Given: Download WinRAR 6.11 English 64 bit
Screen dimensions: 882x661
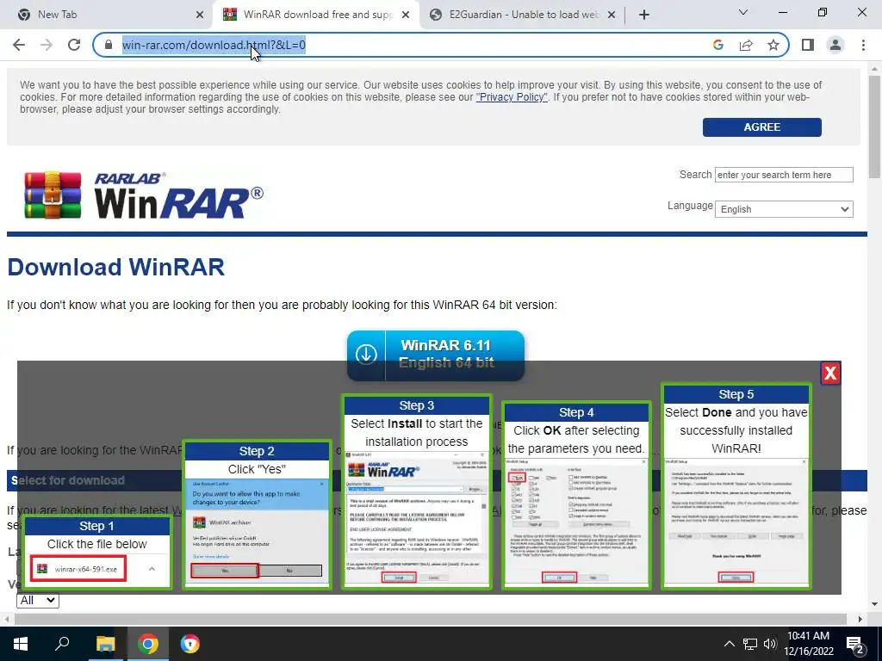Looking at the screenshot, I should (435, 355).
